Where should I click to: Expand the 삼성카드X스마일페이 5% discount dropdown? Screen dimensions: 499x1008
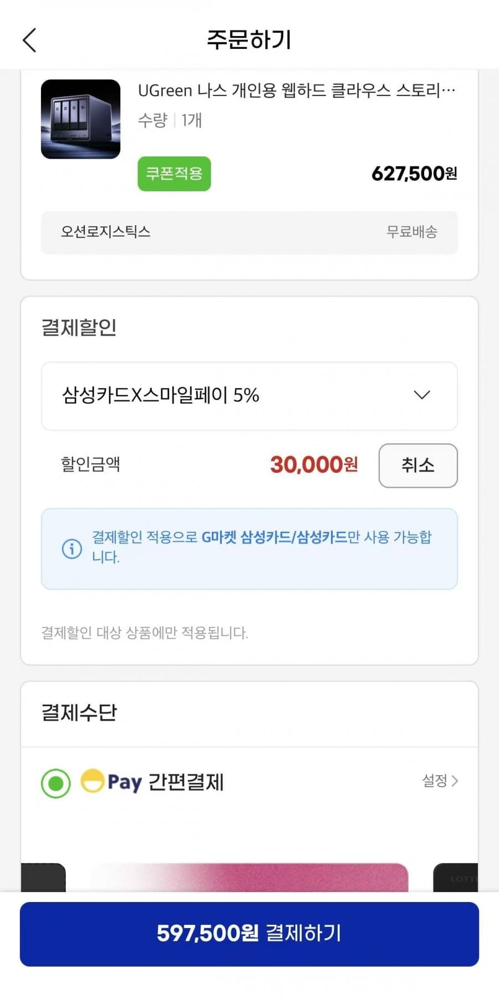tap(249, 396)
